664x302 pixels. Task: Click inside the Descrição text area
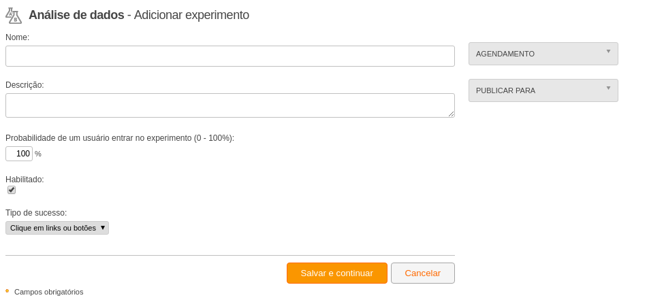click(x=230, y=105)
